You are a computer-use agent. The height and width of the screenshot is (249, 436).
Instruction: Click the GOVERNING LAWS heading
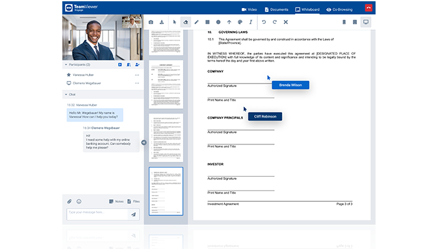[x=233, y=32]
